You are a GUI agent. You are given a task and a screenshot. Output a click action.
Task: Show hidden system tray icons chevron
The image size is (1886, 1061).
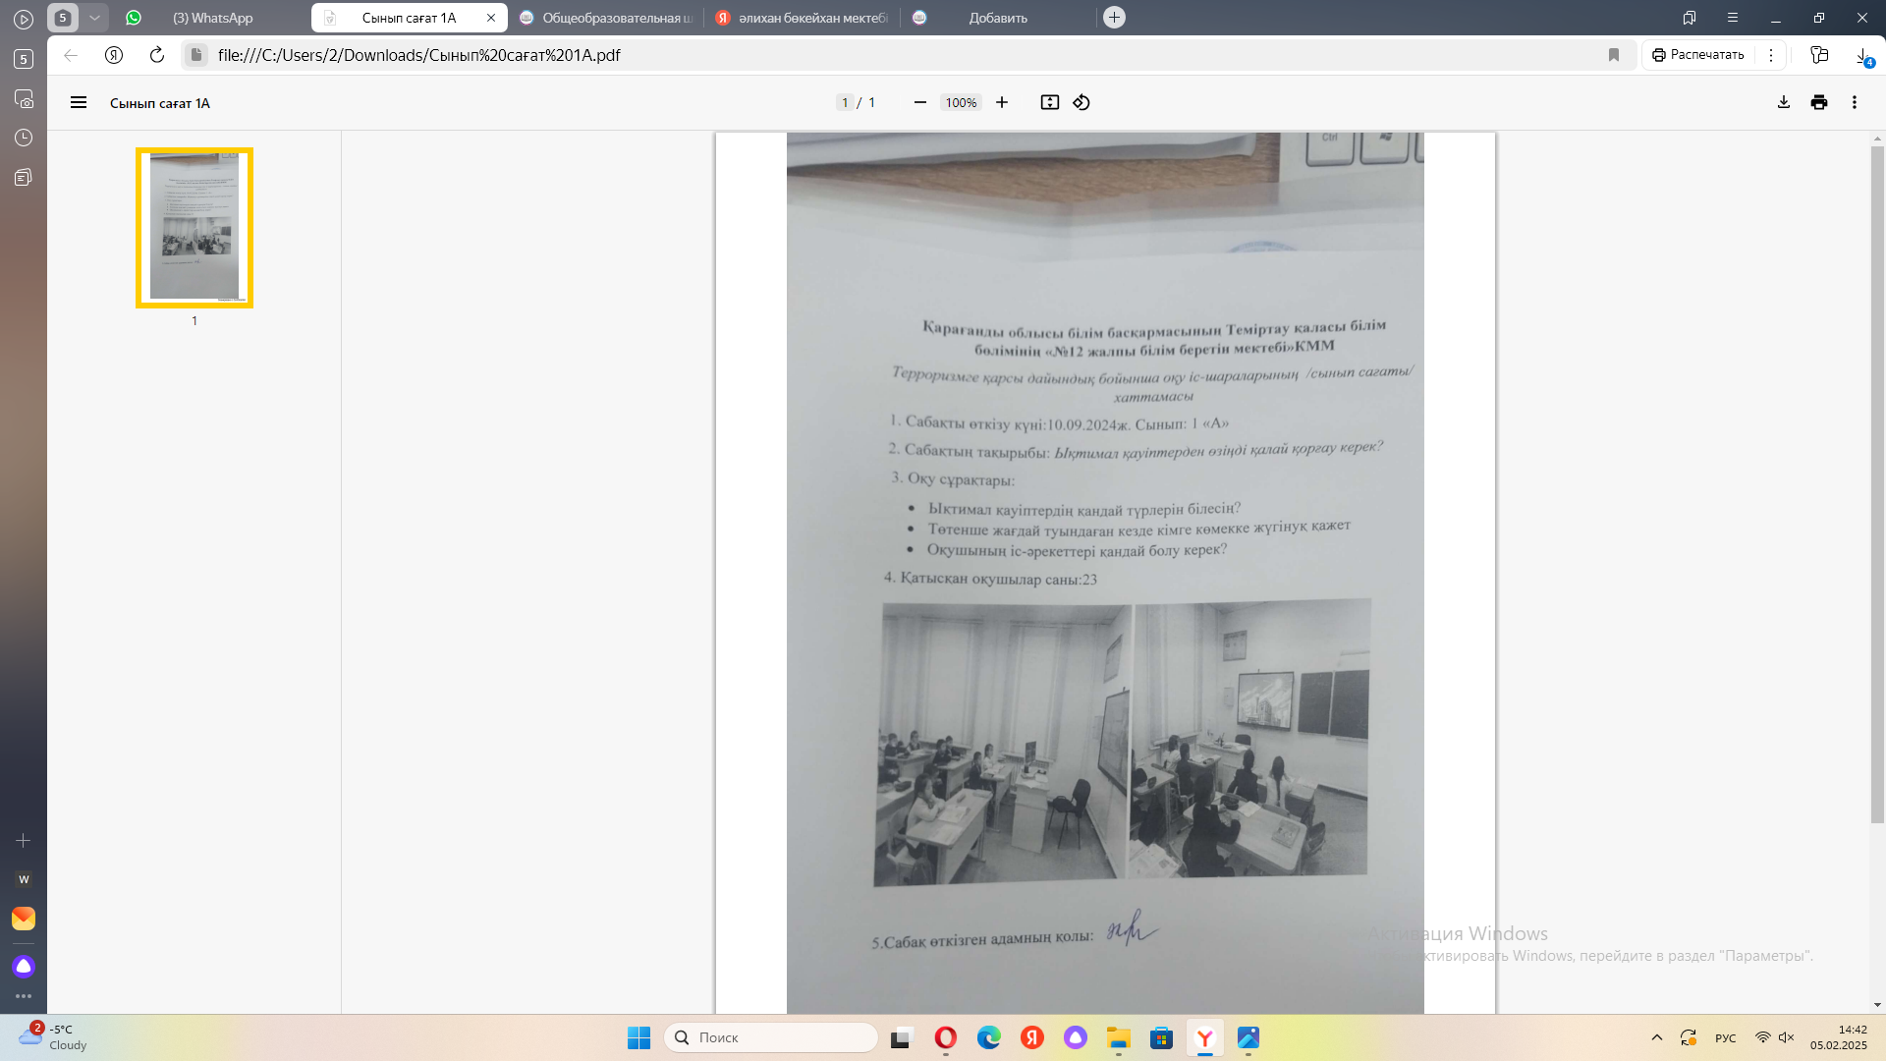pyautogui.click(x=1656, y=1037)
